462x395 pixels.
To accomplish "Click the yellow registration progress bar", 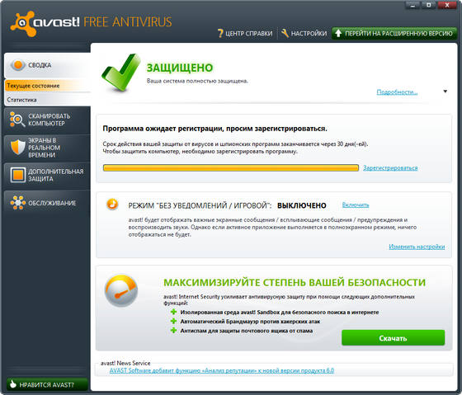I will point(231,168).
